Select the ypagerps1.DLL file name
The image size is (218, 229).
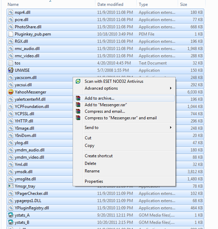coord(28,201)
